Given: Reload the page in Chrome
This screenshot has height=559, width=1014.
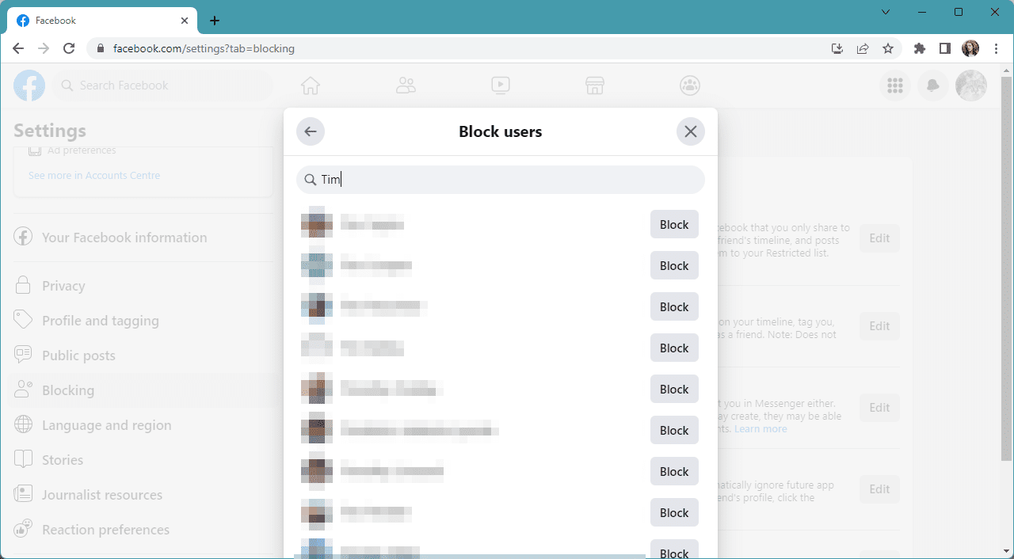Looking at the screenshot, I should coord(69,48).
